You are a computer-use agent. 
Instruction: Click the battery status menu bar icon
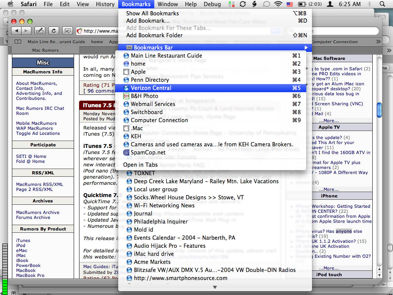[302, 4]
